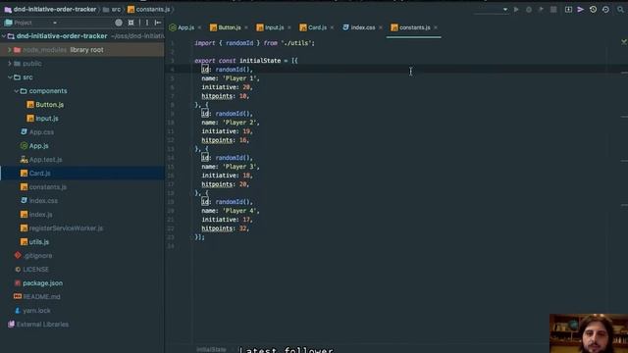Select utils.js in the project tree

click(39, 242)
